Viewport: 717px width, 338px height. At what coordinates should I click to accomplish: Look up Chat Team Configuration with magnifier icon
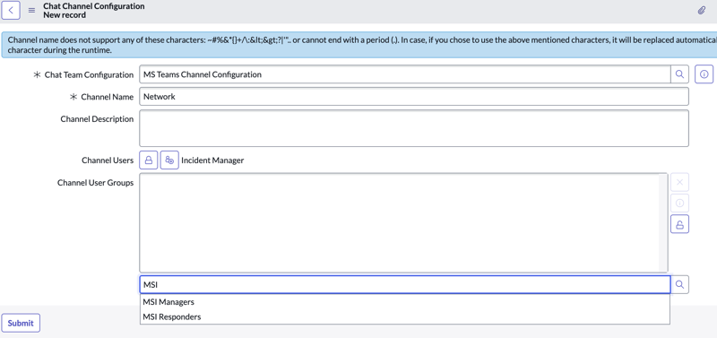[679, 74]
